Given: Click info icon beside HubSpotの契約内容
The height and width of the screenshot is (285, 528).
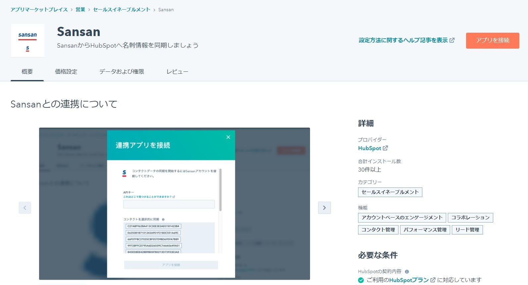Looking at the screenshot, I should (407, 271).
